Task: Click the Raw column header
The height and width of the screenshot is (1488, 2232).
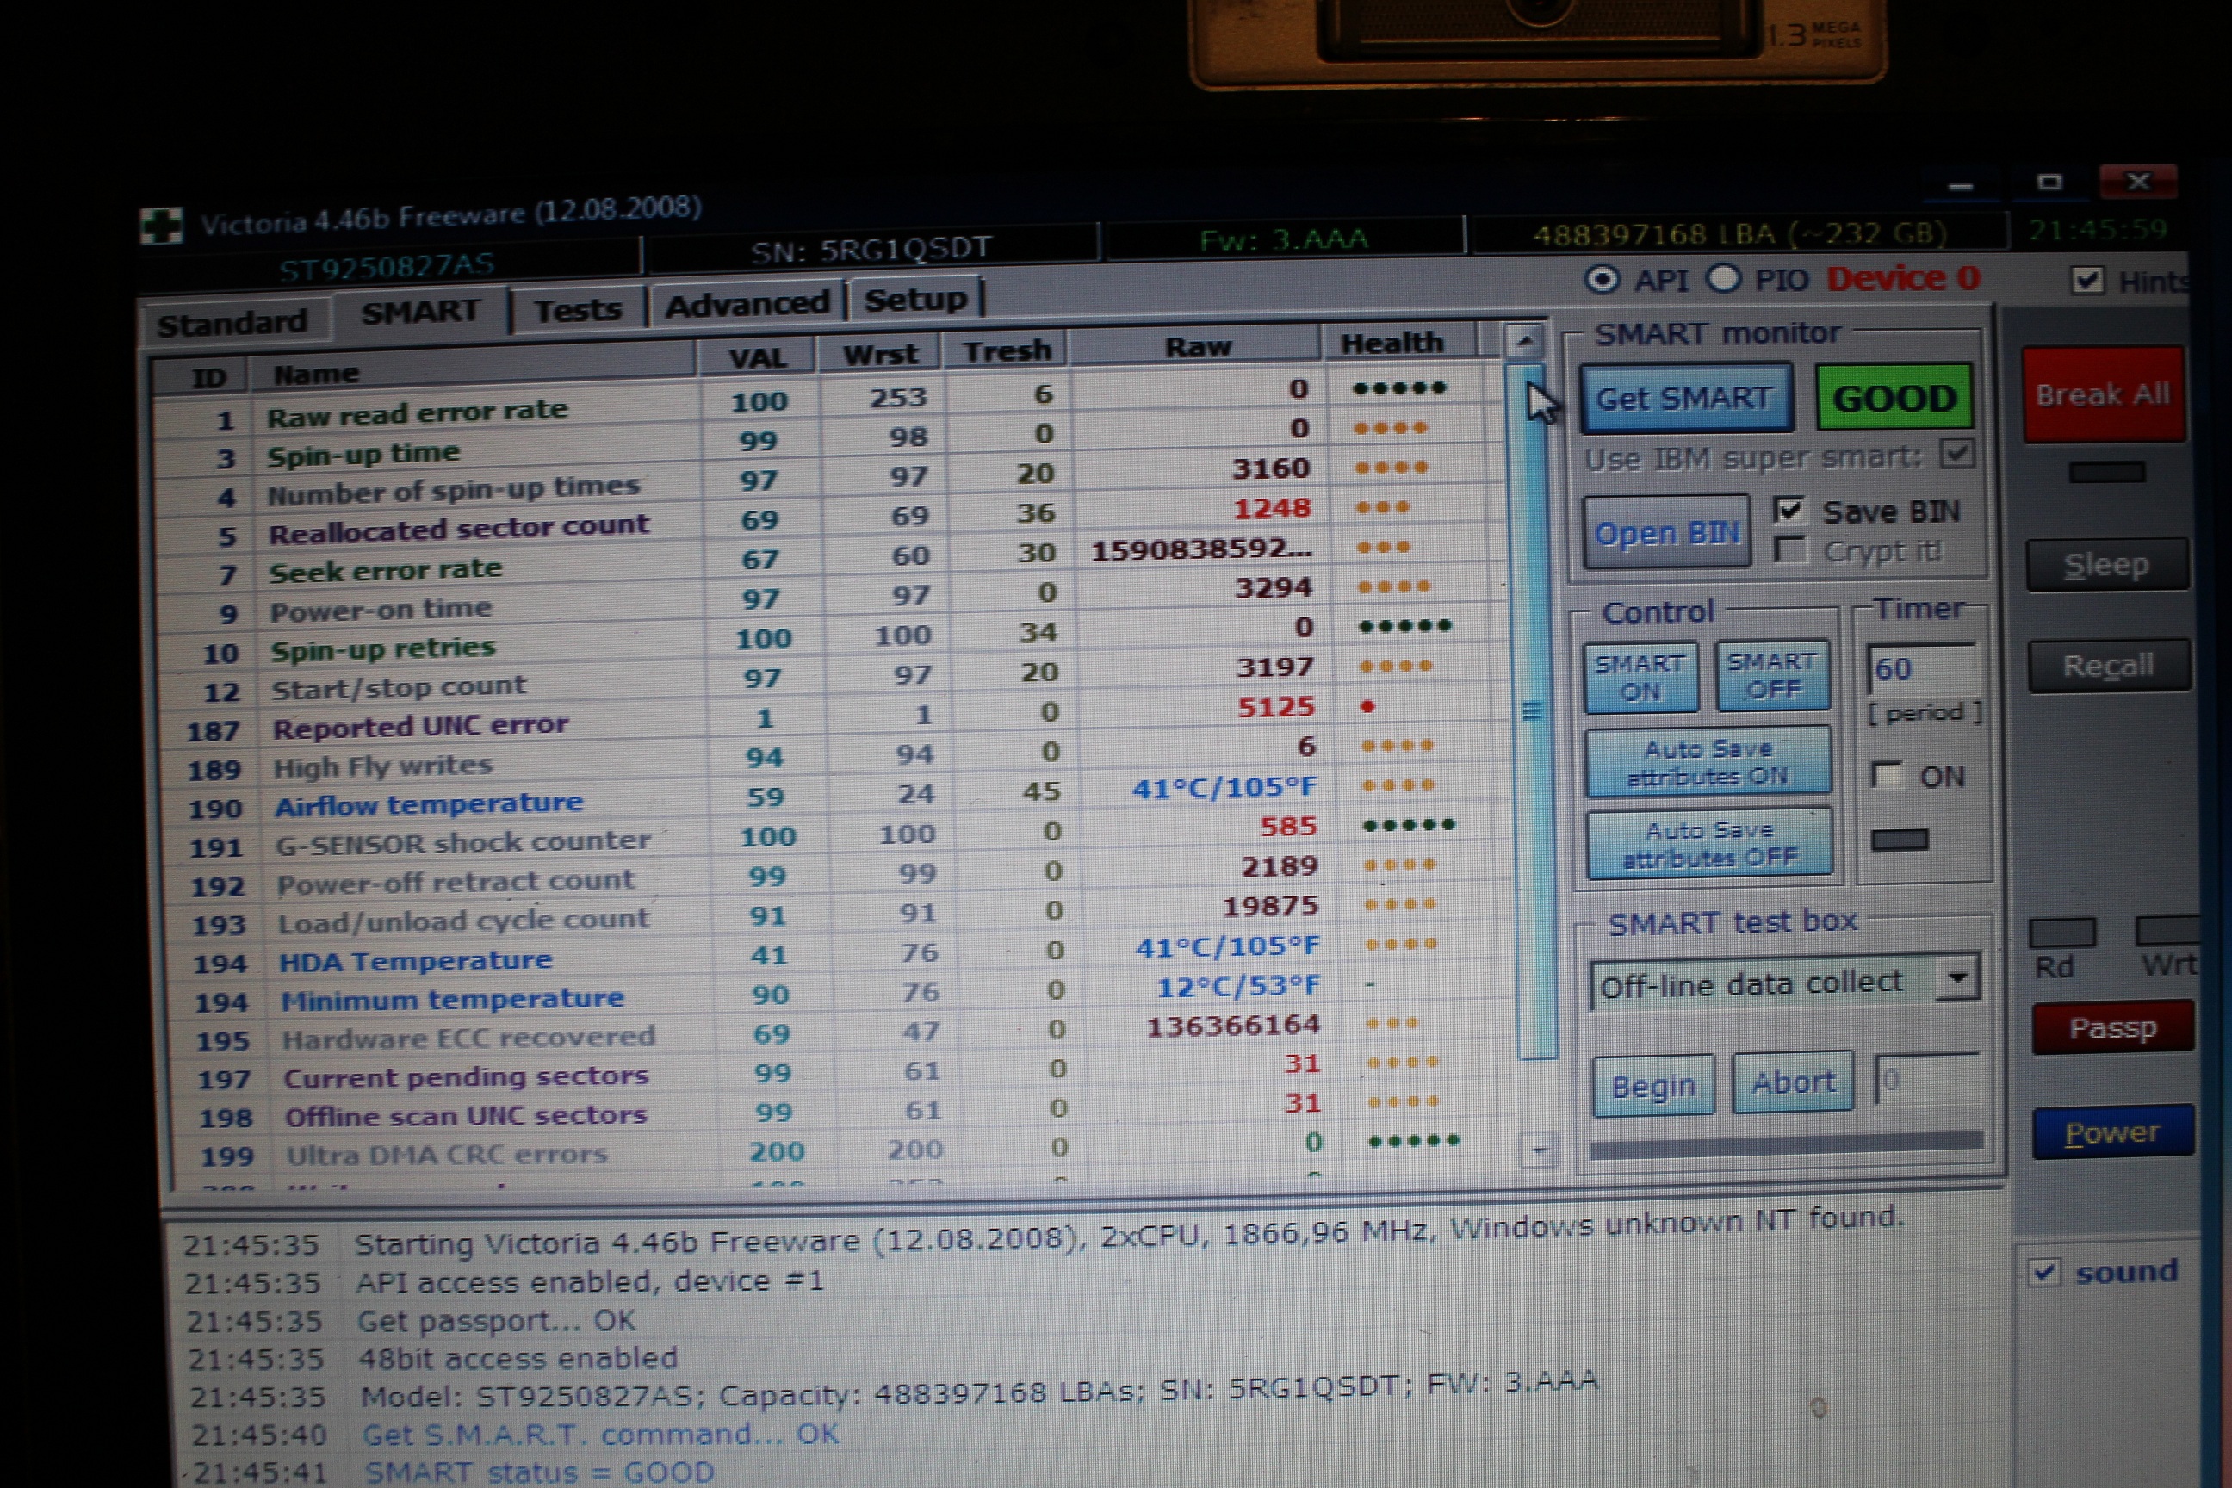Action: pos(1198,347)
